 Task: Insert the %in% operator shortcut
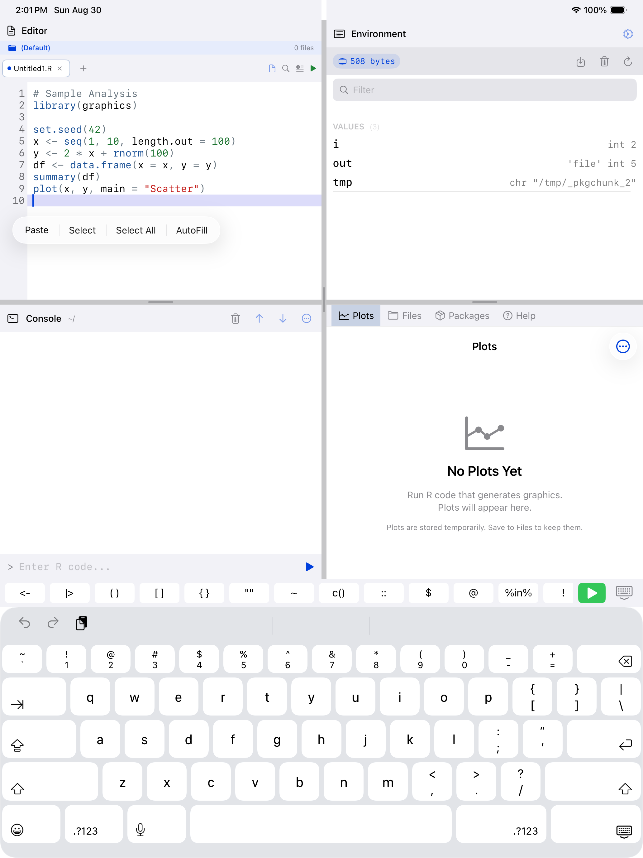tap(518, 593)
